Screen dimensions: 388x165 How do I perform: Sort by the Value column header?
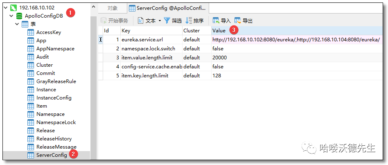[x=219, y=31]
